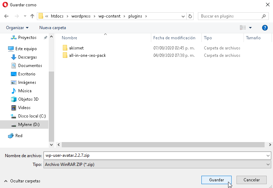The width and height of the screenshot is (273, 188).
Task: Refresh the plugins folder view
Action: (x=190, y=16)
